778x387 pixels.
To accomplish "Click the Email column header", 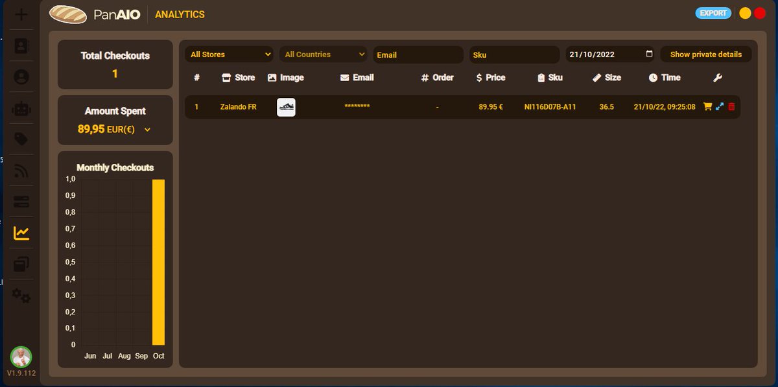I will coord(357,78).
